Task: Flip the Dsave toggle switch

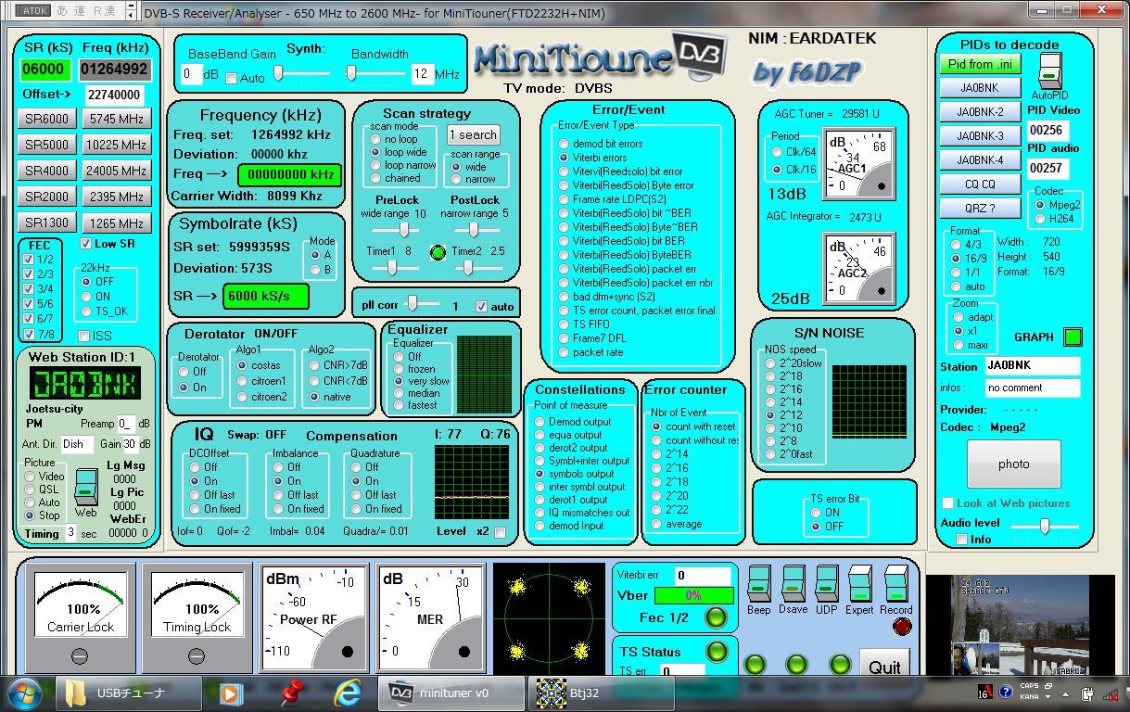Action: coord(793,583)
